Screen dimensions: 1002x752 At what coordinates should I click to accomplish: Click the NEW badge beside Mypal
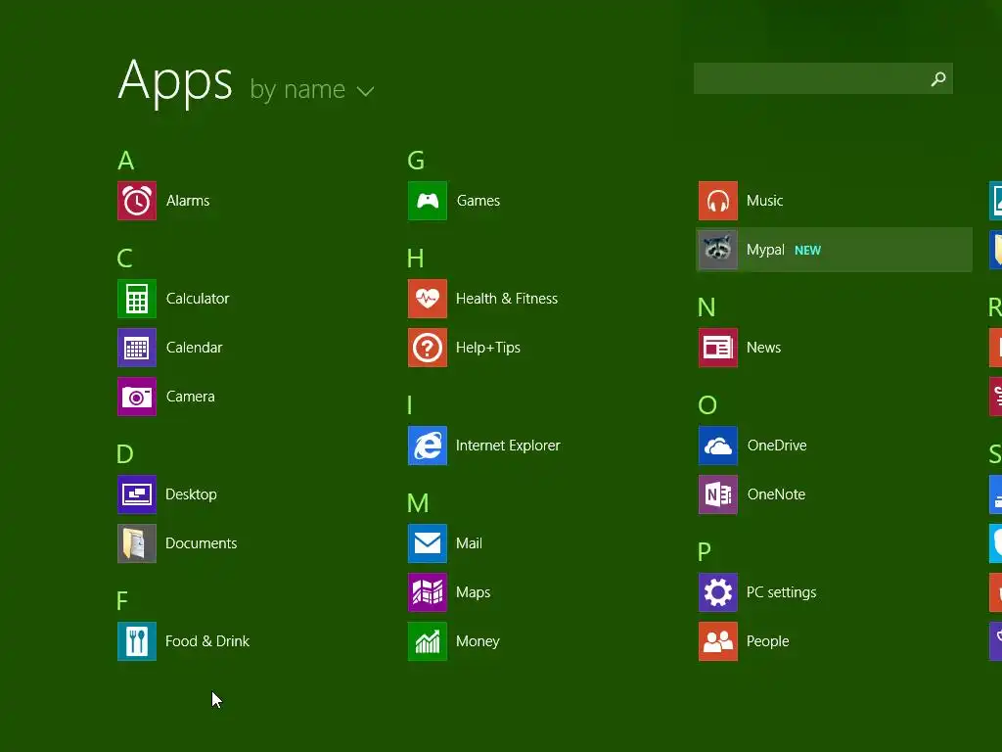(x=807, y=251)
